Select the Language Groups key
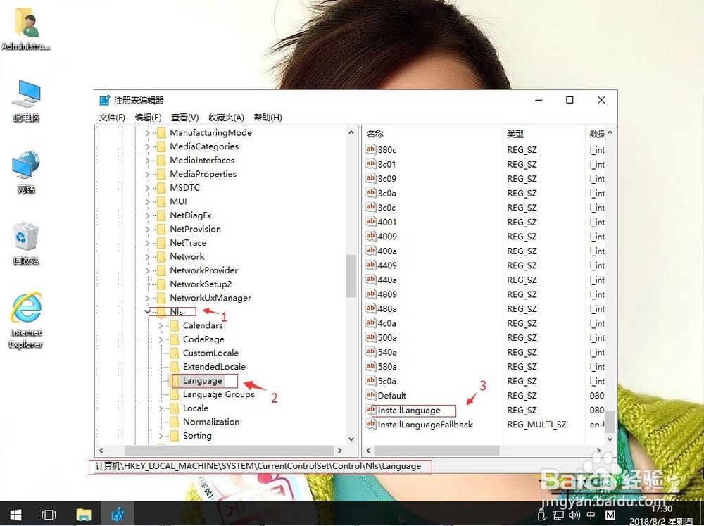 (219, 394)
